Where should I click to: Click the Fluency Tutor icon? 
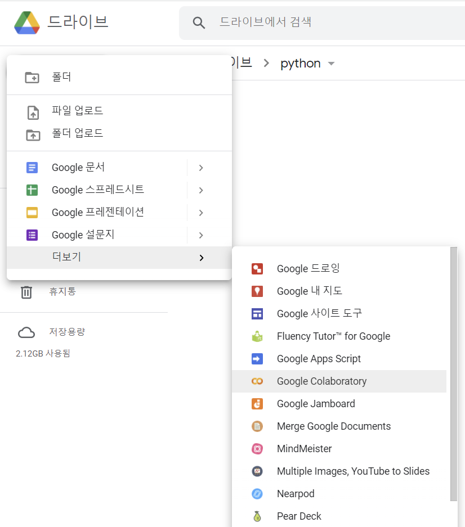(257, 336)
